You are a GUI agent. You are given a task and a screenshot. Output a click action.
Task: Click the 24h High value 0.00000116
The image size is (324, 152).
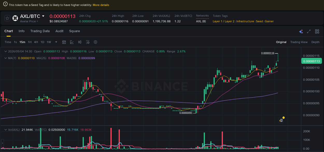click(x=120, y=21)
